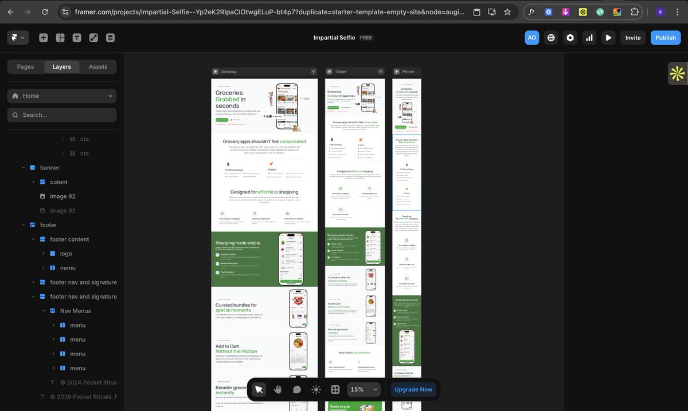Open the Layout templates icon
This screenshot has width=688, height=411.
click(60, 37)
